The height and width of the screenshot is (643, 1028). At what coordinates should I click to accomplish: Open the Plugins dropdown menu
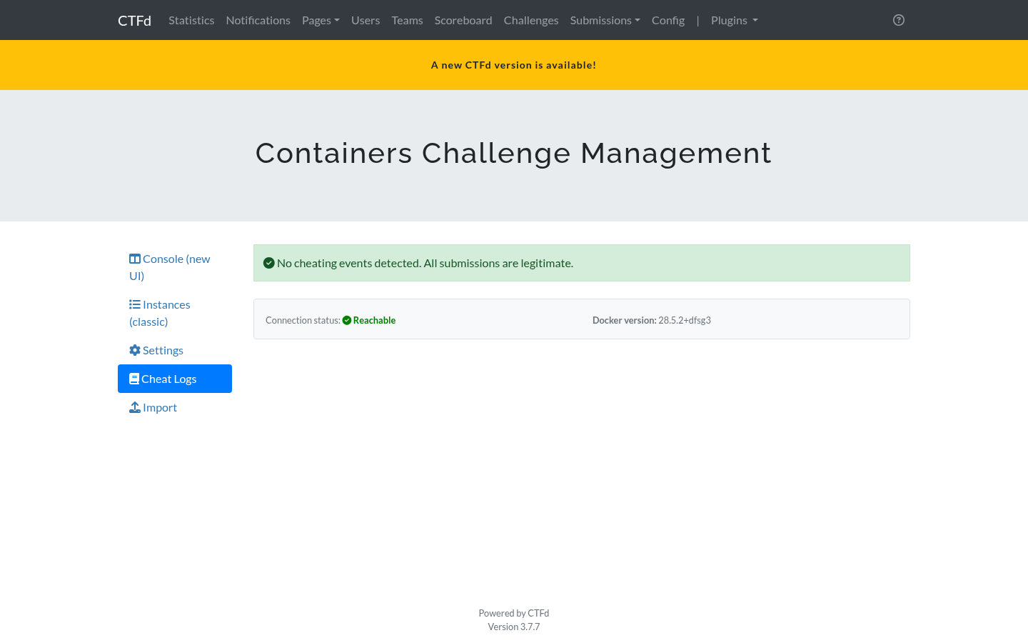(735, 20)
